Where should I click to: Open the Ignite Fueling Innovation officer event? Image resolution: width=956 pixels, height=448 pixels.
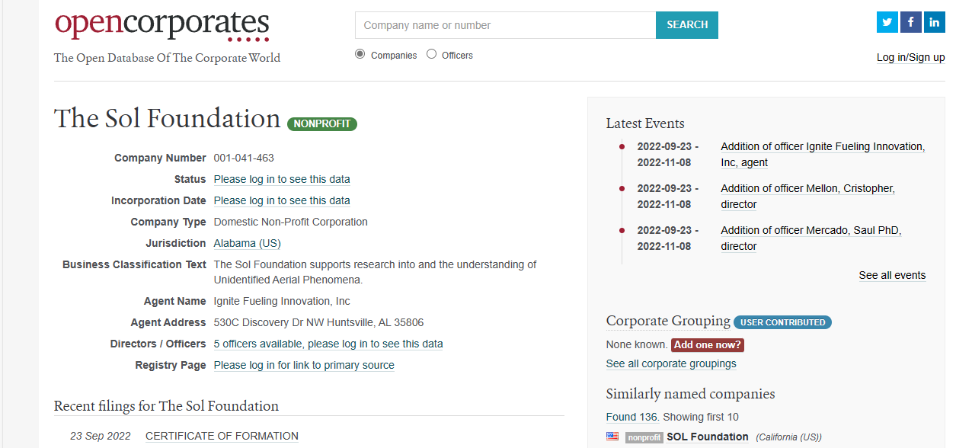point(823,154)
